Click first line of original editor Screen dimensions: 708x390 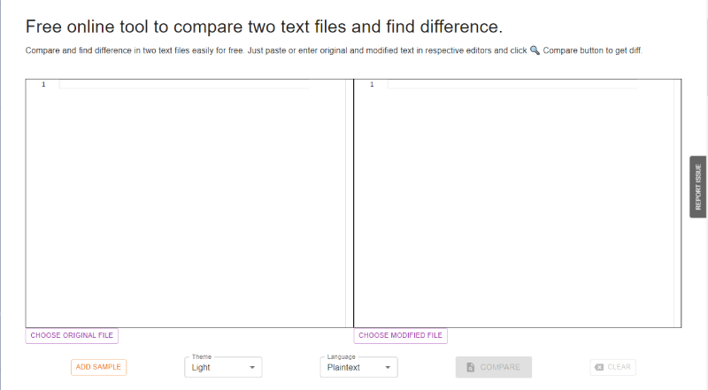tap(184, 84)
